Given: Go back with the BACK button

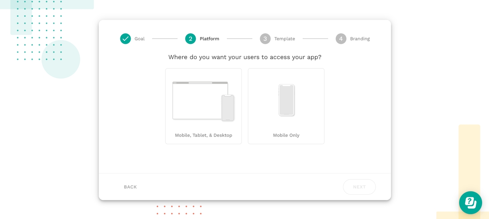Looking at the screenshot, I should [x=130, y=187].
